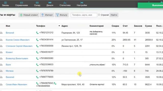163x91 pixels.
Task: Open client Валя
Action: coord(8,65)
